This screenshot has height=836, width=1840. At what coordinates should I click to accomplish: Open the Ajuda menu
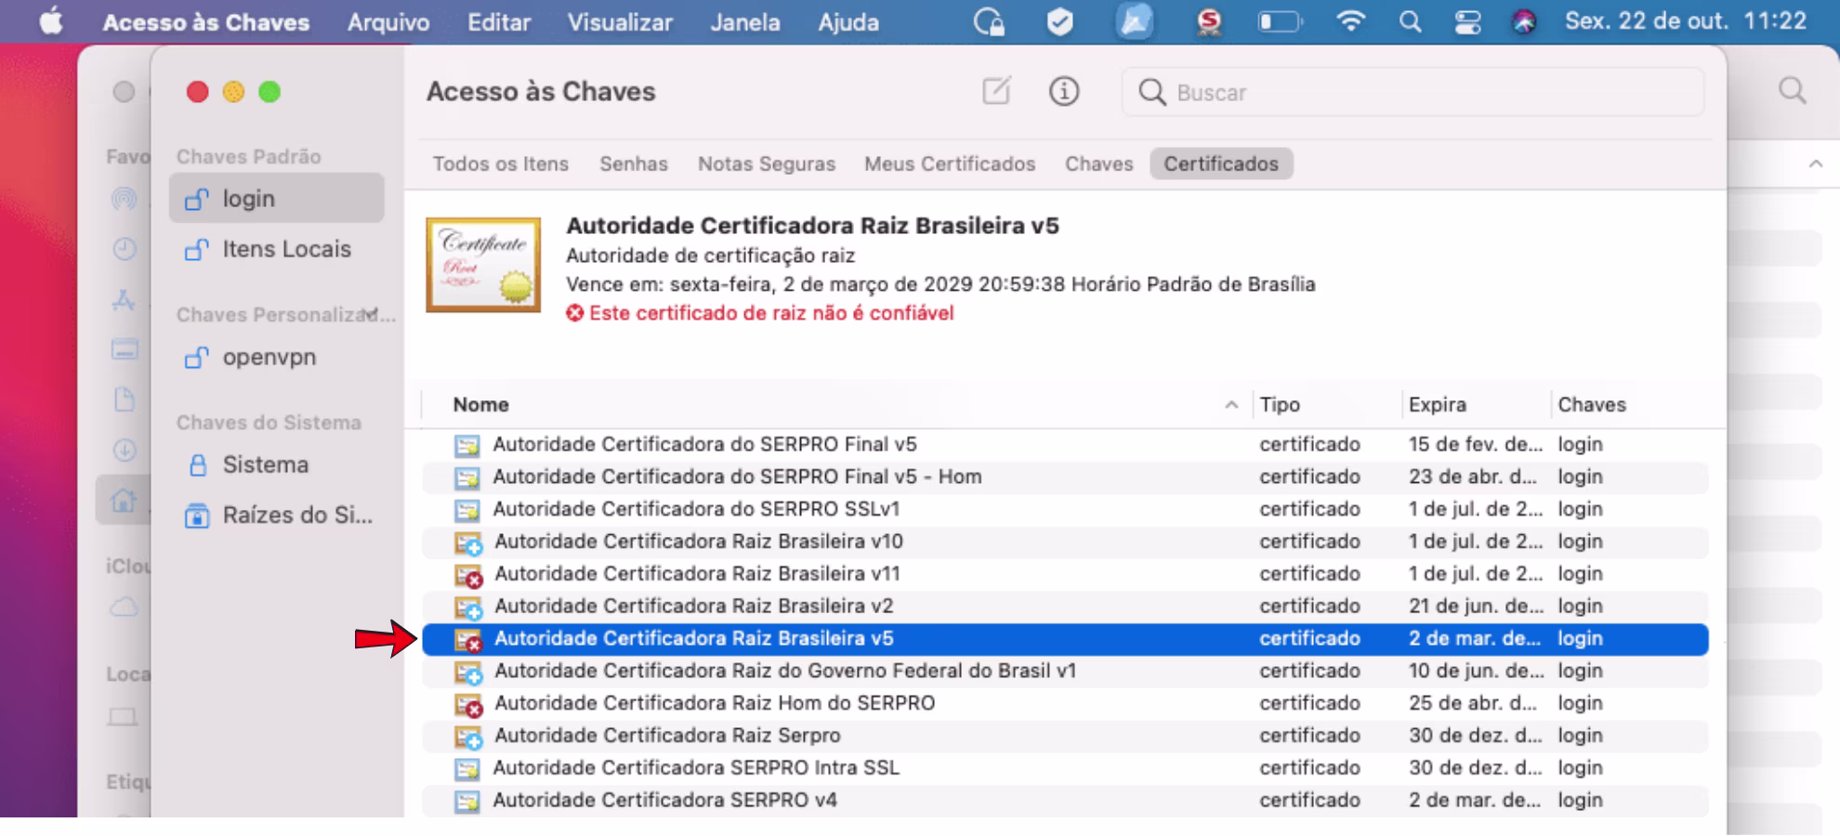coord(848,22)
